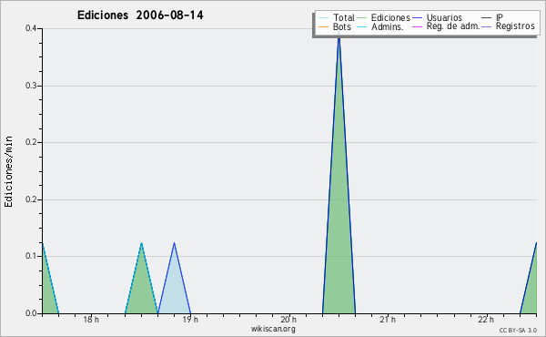Select the 'Usuarios' legend label
The image size is (546, 337).
point(444,17)
